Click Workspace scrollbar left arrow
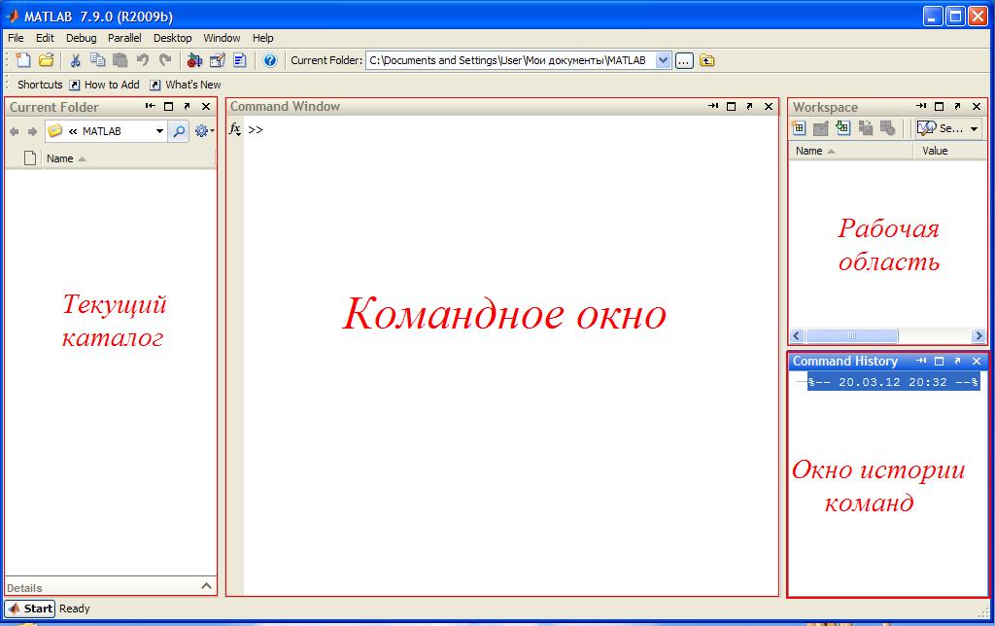The height and width of the screenshot is (626, 995). click(798, 336)
